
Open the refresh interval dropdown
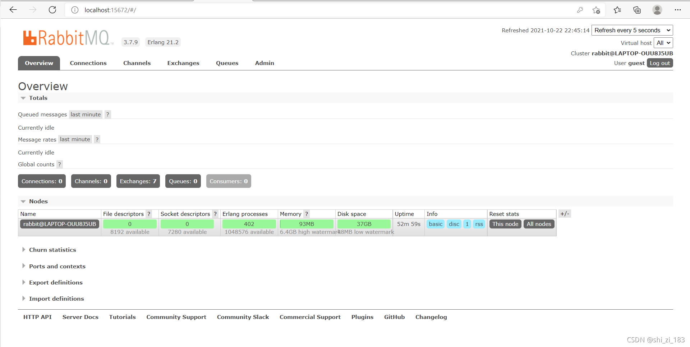click(x=632, y=30)
